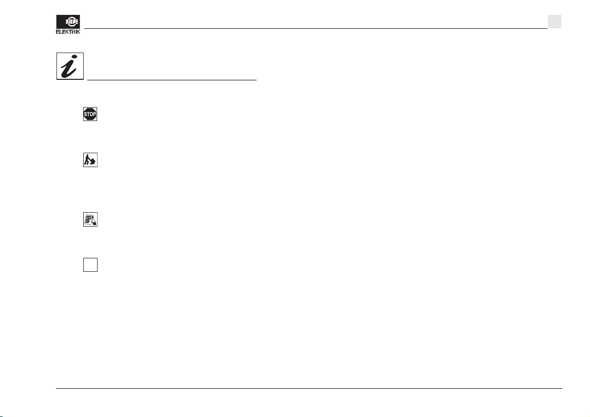This screenshot has height=417, width=590.
Task: Click the Kiepe Elektrik logo
Action: [x=68, y=24]
